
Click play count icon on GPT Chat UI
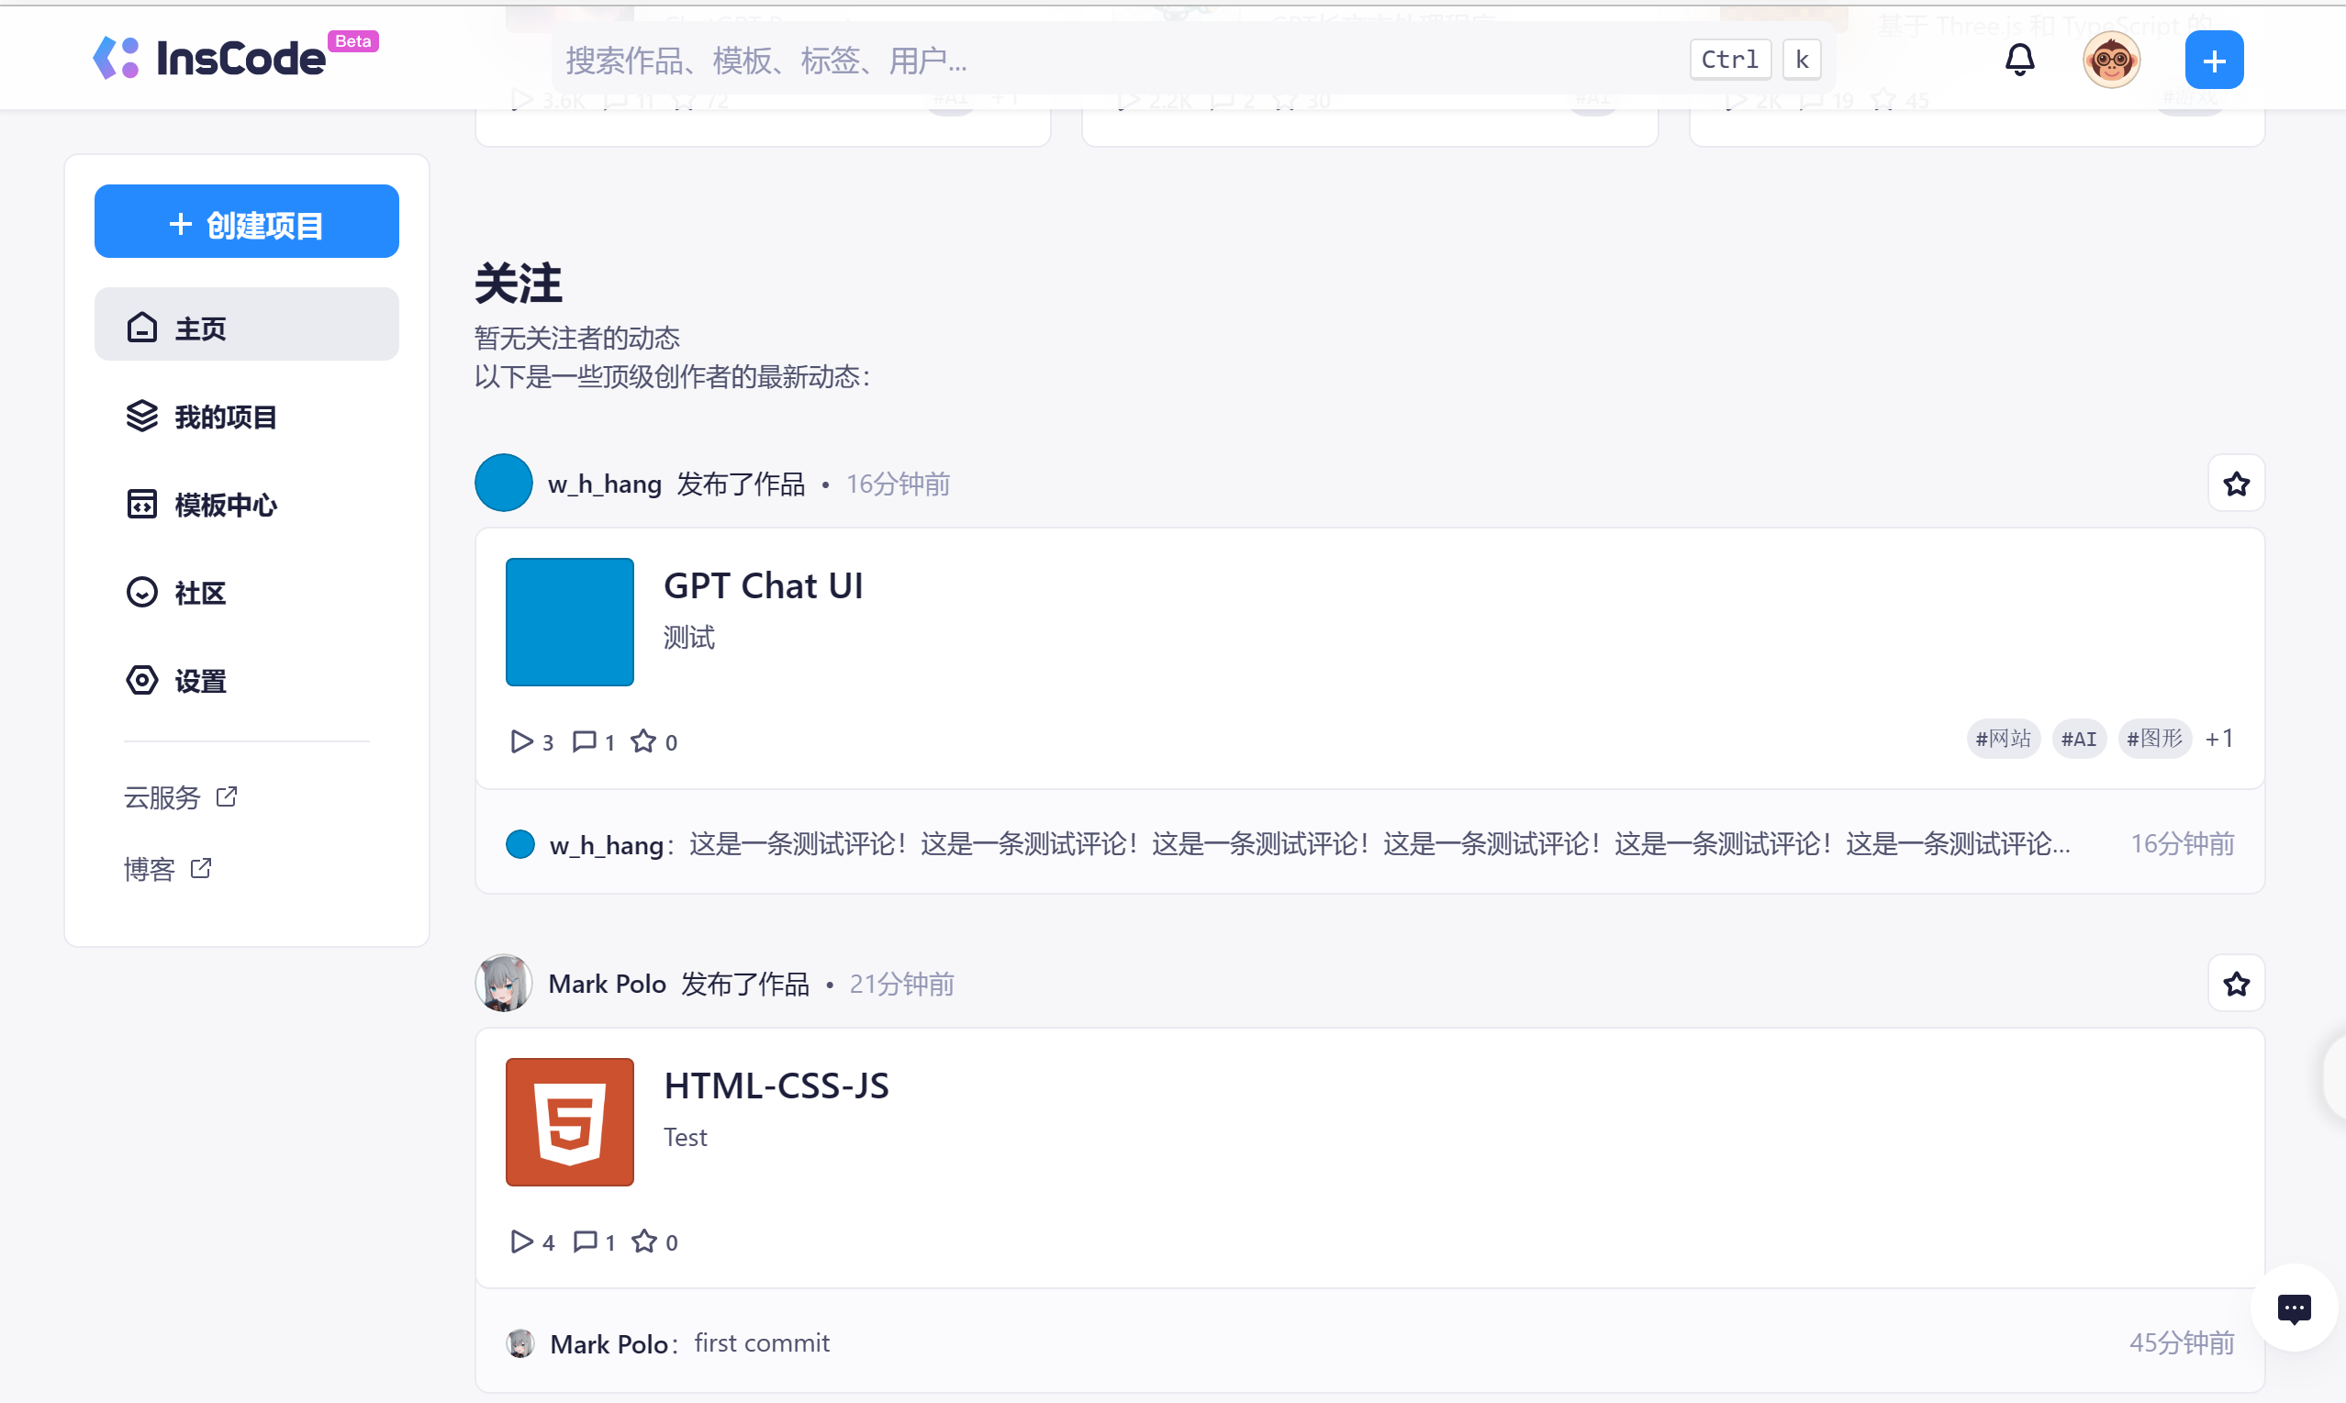click(521, 741)
